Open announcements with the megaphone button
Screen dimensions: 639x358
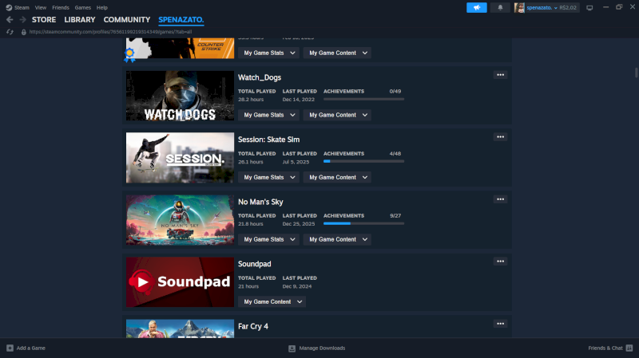(476, 7)
